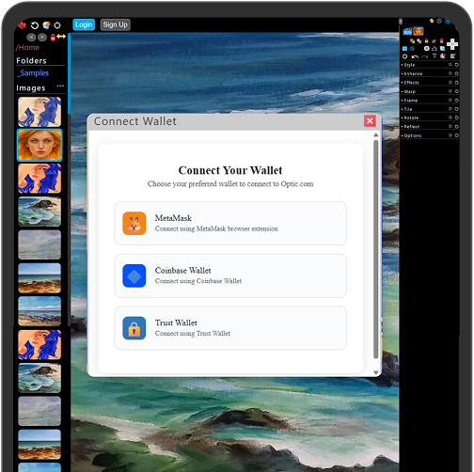Click the Login button
This screenshot has height=472, width=474.
[x=84, y=24]
